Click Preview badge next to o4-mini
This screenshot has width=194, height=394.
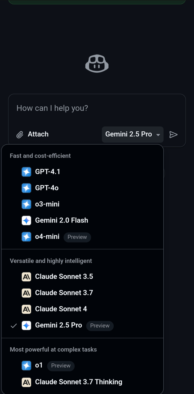[77, 237]
